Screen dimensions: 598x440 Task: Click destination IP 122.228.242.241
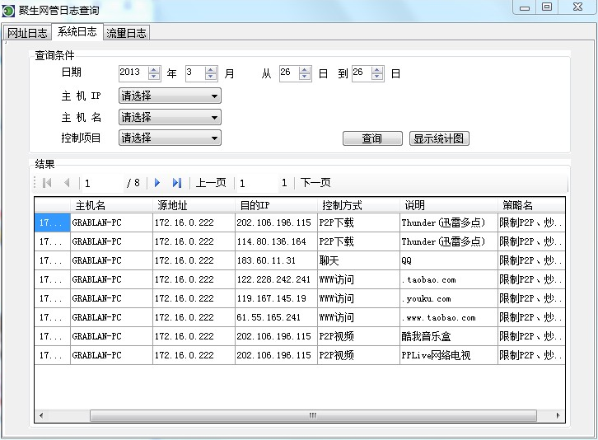[276, 279]
